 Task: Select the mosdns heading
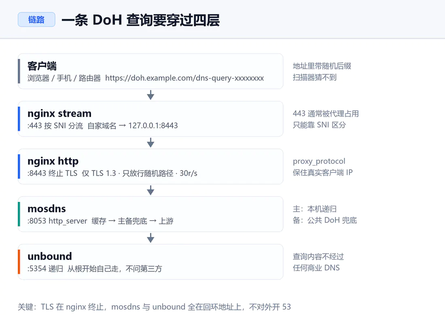point(47,209)
